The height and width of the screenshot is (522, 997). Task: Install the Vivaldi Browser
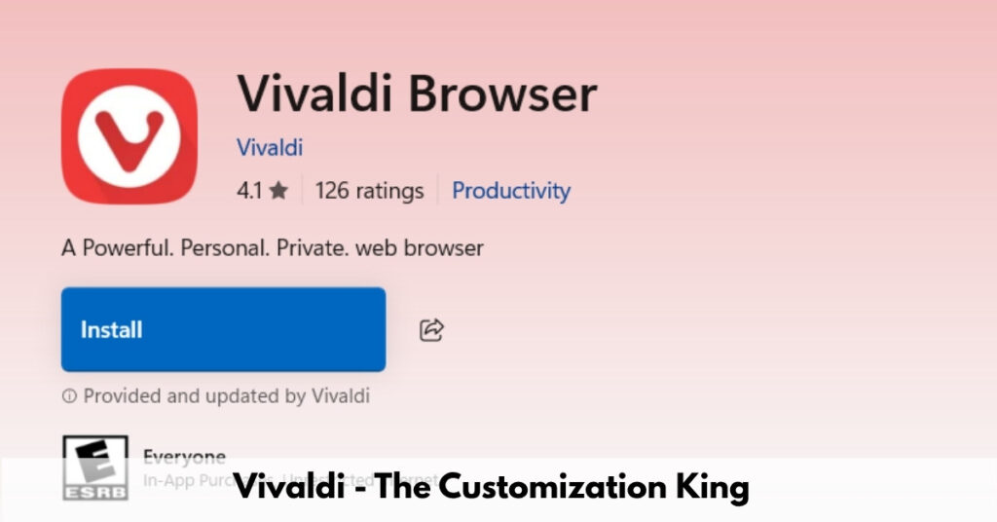223,329
